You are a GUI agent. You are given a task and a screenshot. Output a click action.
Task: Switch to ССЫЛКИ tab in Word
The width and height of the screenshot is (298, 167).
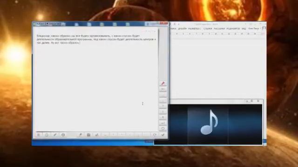coord(208,29)
